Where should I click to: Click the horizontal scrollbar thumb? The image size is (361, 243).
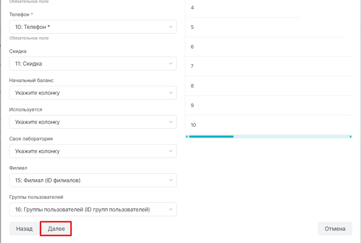[x=212, y=136]
